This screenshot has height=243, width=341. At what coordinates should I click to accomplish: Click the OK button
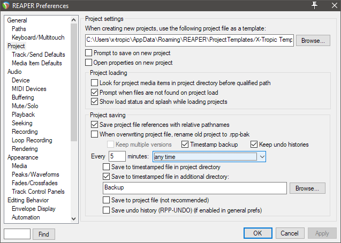click(x=257, y=233)
